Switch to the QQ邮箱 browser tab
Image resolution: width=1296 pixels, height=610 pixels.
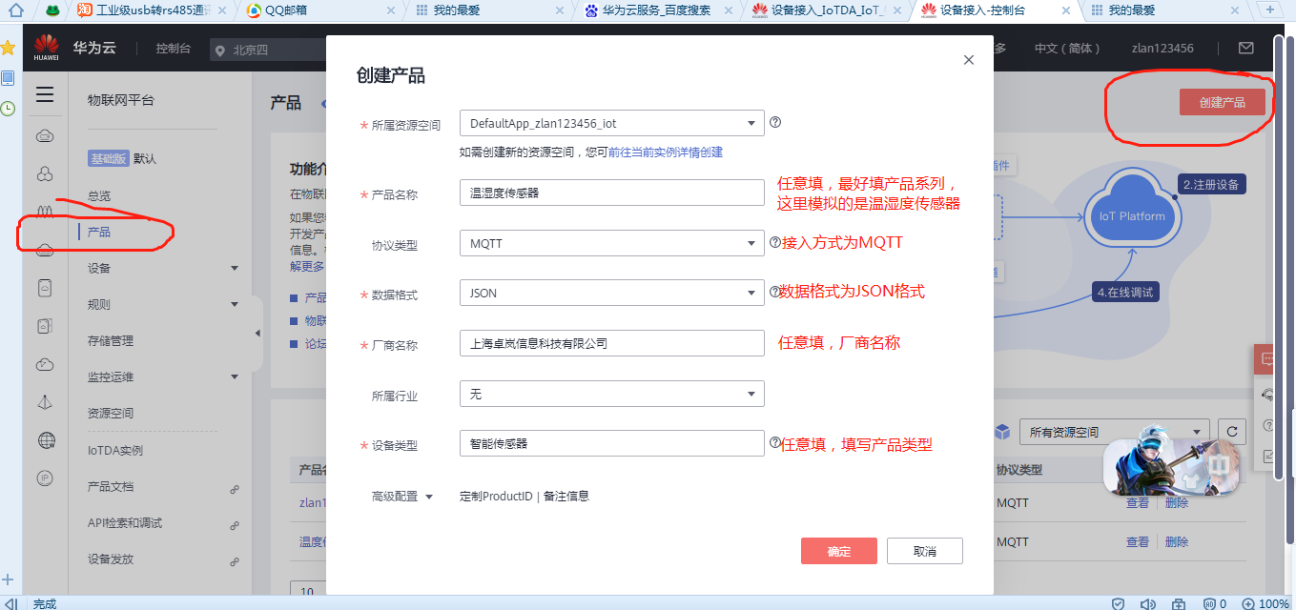pyautogui.click(x=281, y=10)
